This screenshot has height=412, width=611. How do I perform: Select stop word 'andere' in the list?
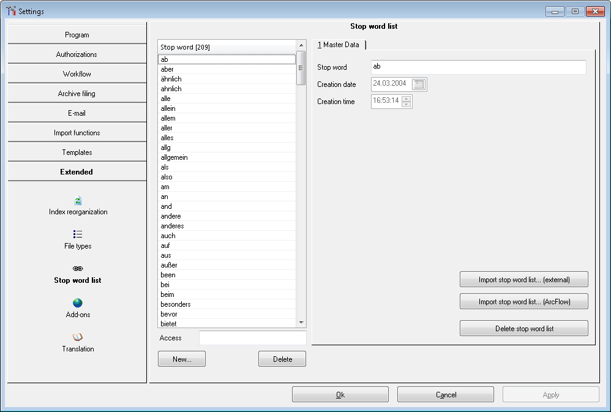point(227,216)
